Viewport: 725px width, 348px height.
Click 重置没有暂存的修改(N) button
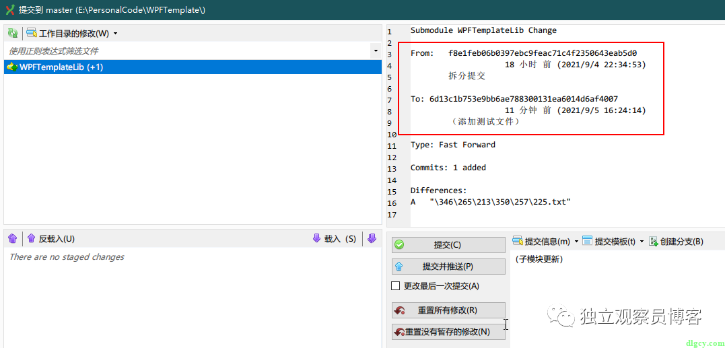pos(448,332)
